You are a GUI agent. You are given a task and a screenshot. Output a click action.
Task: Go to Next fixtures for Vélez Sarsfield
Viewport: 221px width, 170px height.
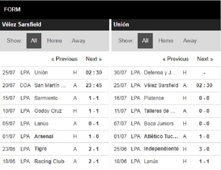(x=94, y=59)
